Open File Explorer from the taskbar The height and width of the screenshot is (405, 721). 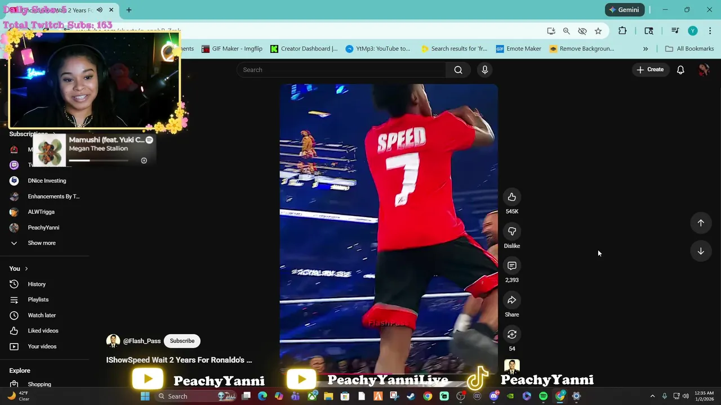328,396
